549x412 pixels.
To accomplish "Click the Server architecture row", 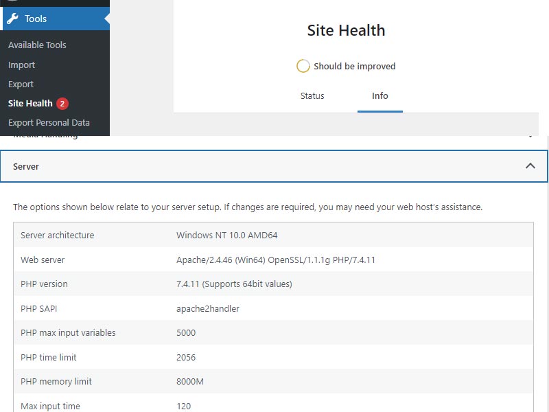I will pyautogui.click(x=273, y=235).
